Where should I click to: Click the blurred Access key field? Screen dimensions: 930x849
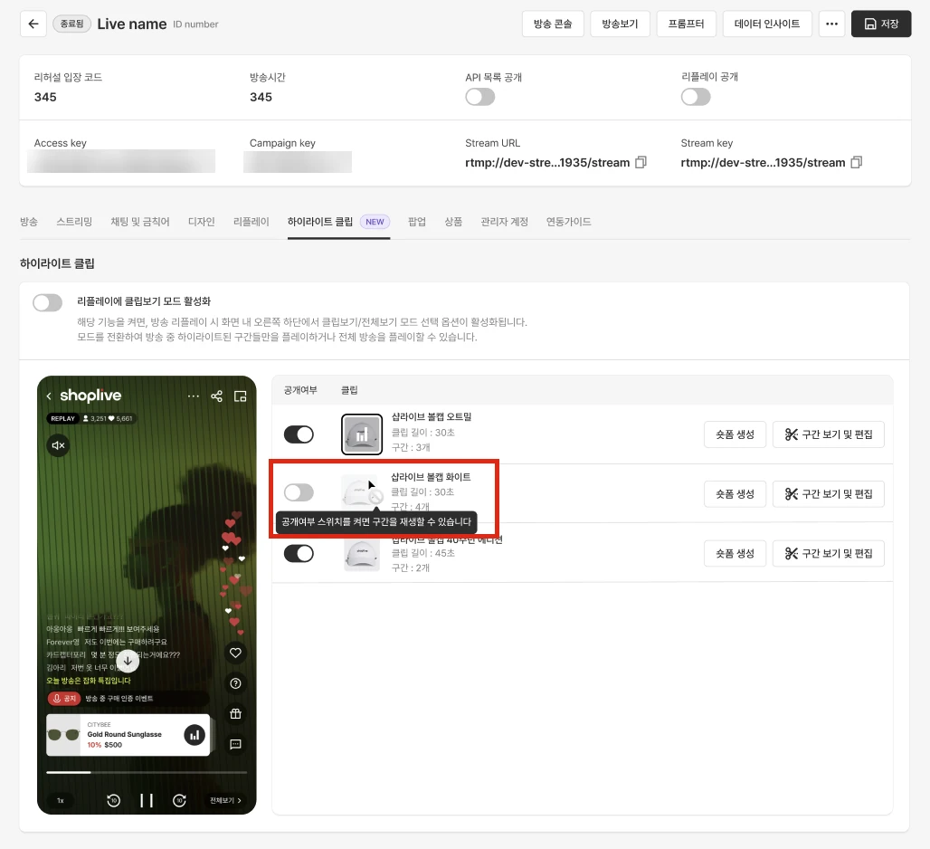pyautogui.click(x=121, y=161)
